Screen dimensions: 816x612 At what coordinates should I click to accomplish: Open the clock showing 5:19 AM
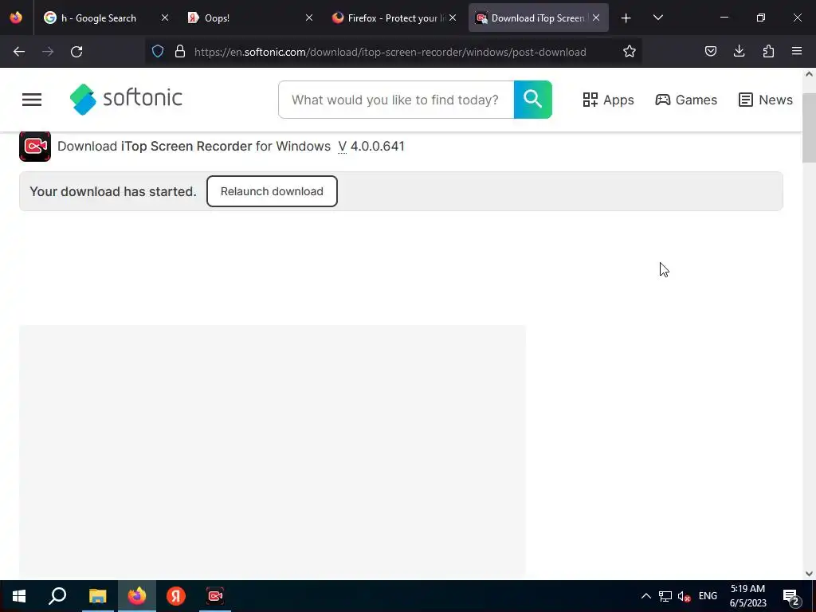pyautogui.click(x=747, y=596)
